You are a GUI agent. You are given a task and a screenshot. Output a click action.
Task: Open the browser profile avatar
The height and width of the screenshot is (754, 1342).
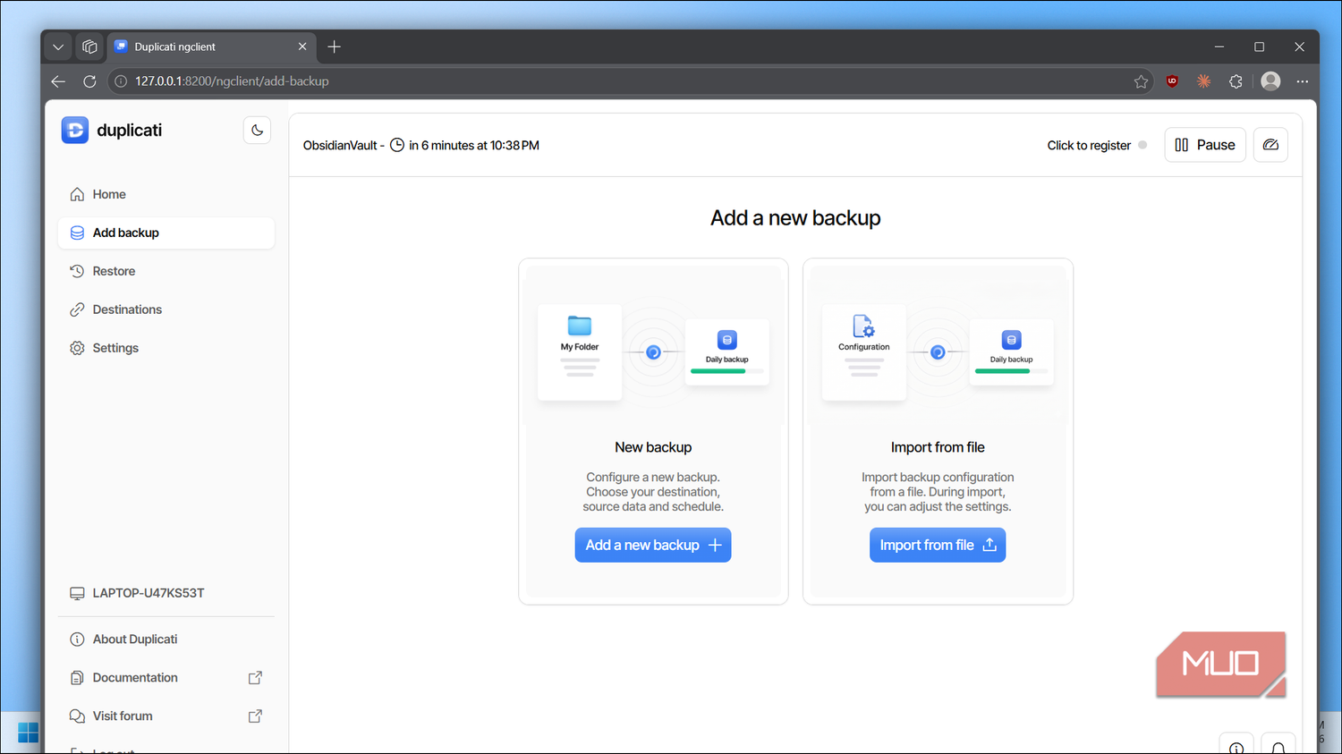coord(1270,81)
